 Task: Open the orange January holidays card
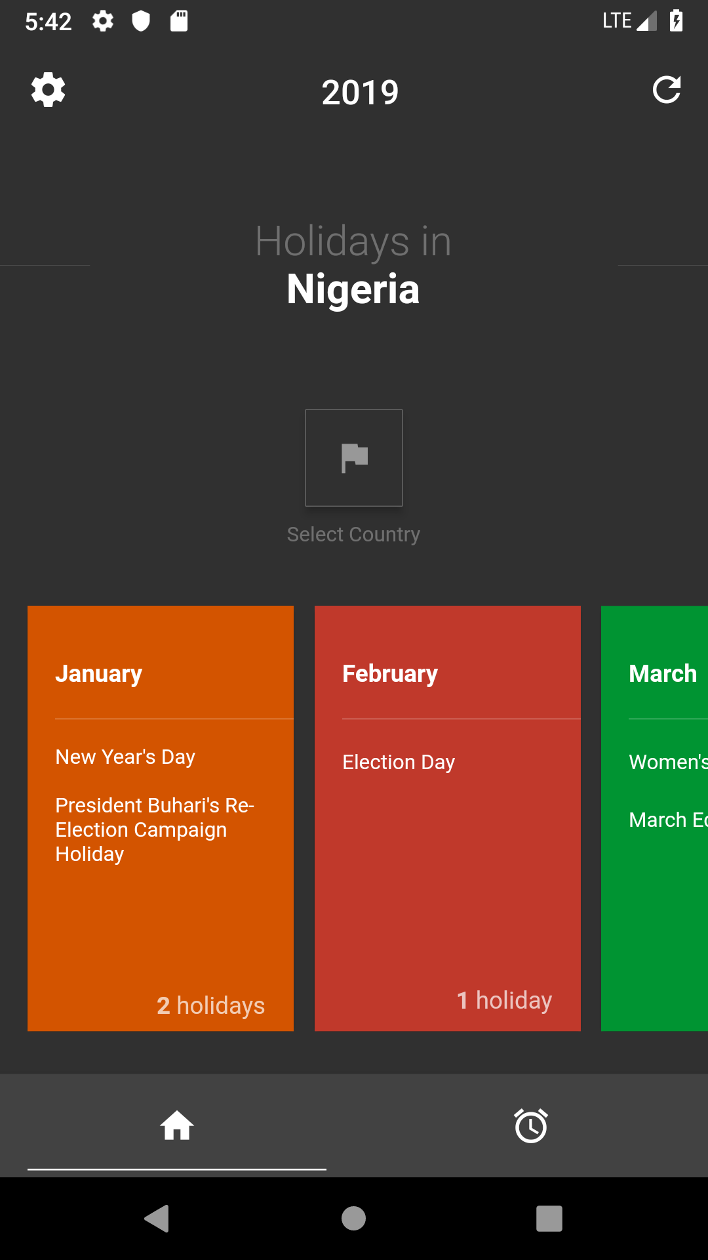161,818
